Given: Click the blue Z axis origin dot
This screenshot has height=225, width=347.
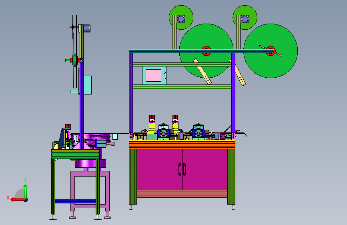Looking at the screenshot, I should [26, 200].
